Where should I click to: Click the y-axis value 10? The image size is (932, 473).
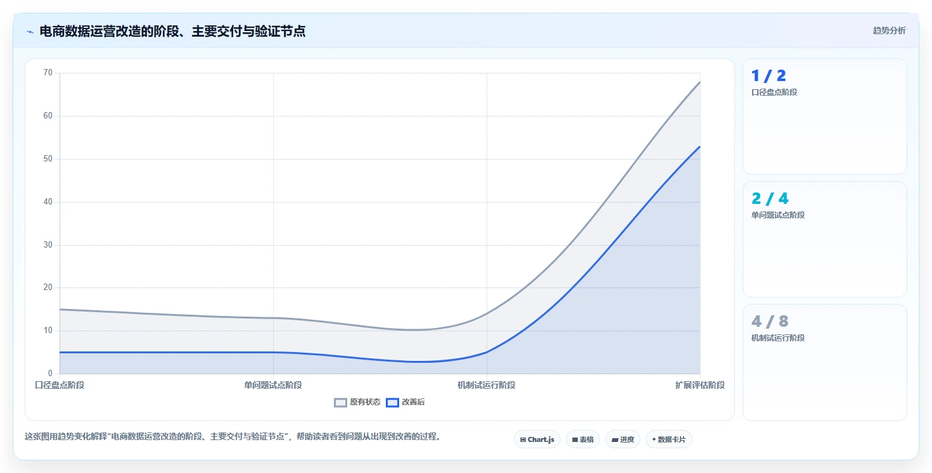[48, 331]
